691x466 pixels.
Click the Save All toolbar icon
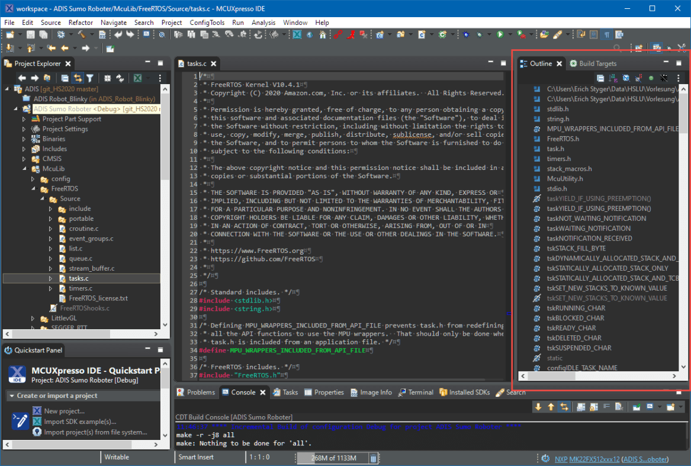(x=43, y=34)
